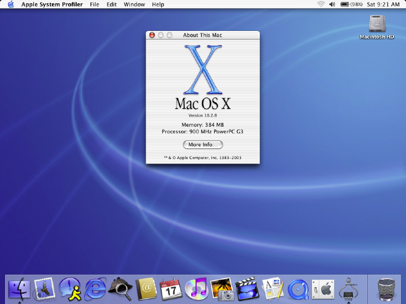Open the Apple System Profiler application menu
The image size is (406, 304).
tap(52, 5)
